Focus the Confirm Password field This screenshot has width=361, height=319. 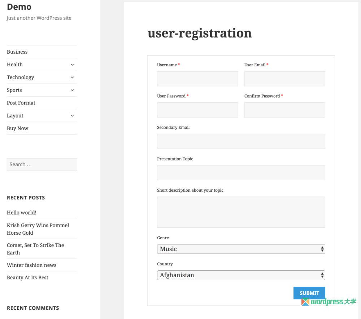[x=284, y=110]
